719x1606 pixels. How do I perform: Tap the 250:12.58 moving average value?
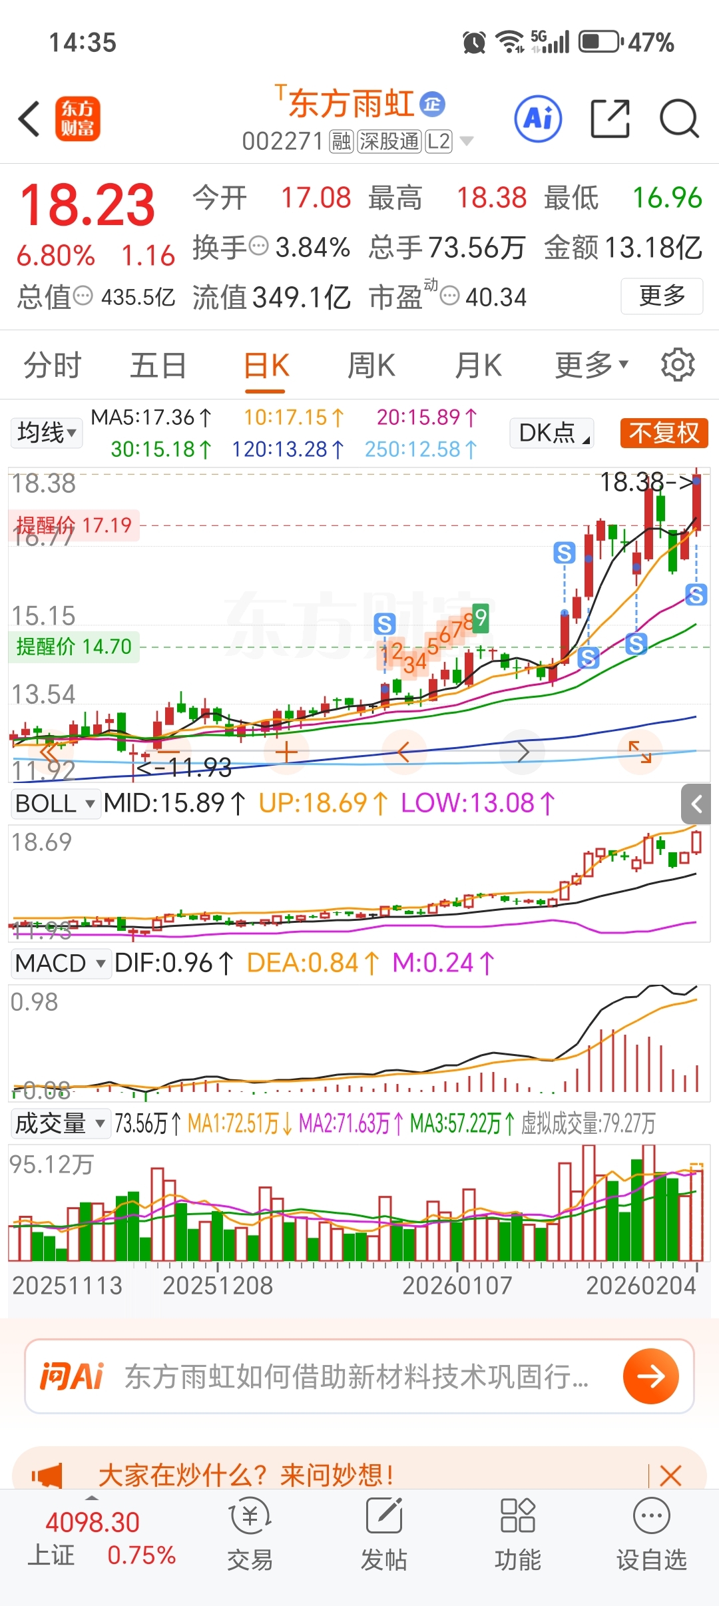(421, 449)
